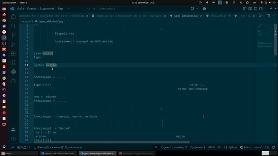Image resolution: width=278 pixels, height=156 pixels.
Task: Toggle the panel layout icon
Action: (255, 9)
